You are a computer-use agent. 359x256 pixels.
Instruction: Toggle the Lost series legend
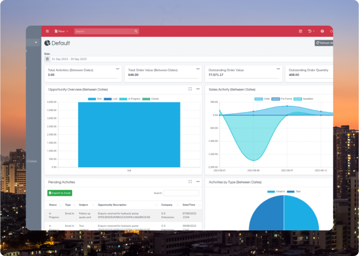[111, 99]
